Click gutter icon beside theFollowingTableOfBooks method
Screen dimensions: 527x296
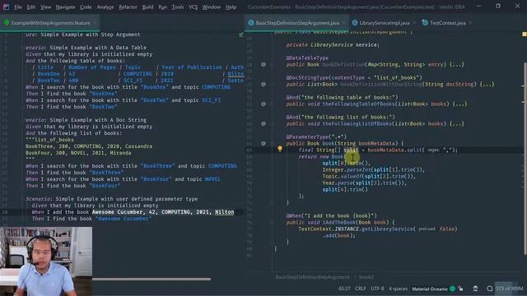click(x=263, y=104)
